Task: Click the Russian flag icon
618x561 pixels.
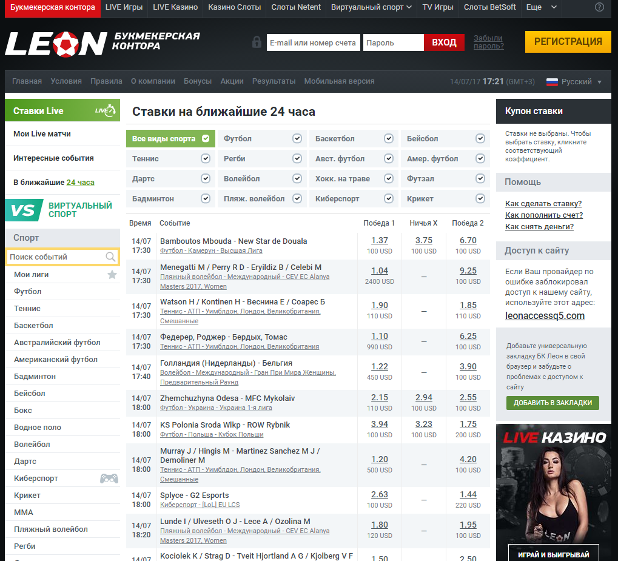Action: (x=552, y=82)
